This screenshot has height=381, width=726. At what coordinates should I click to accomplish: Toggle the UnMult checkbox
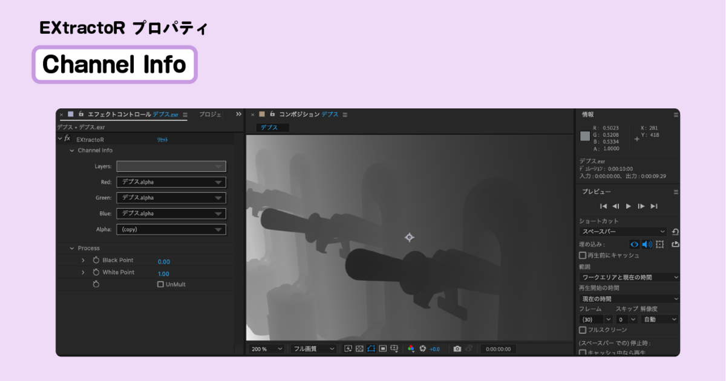[162, 284]
